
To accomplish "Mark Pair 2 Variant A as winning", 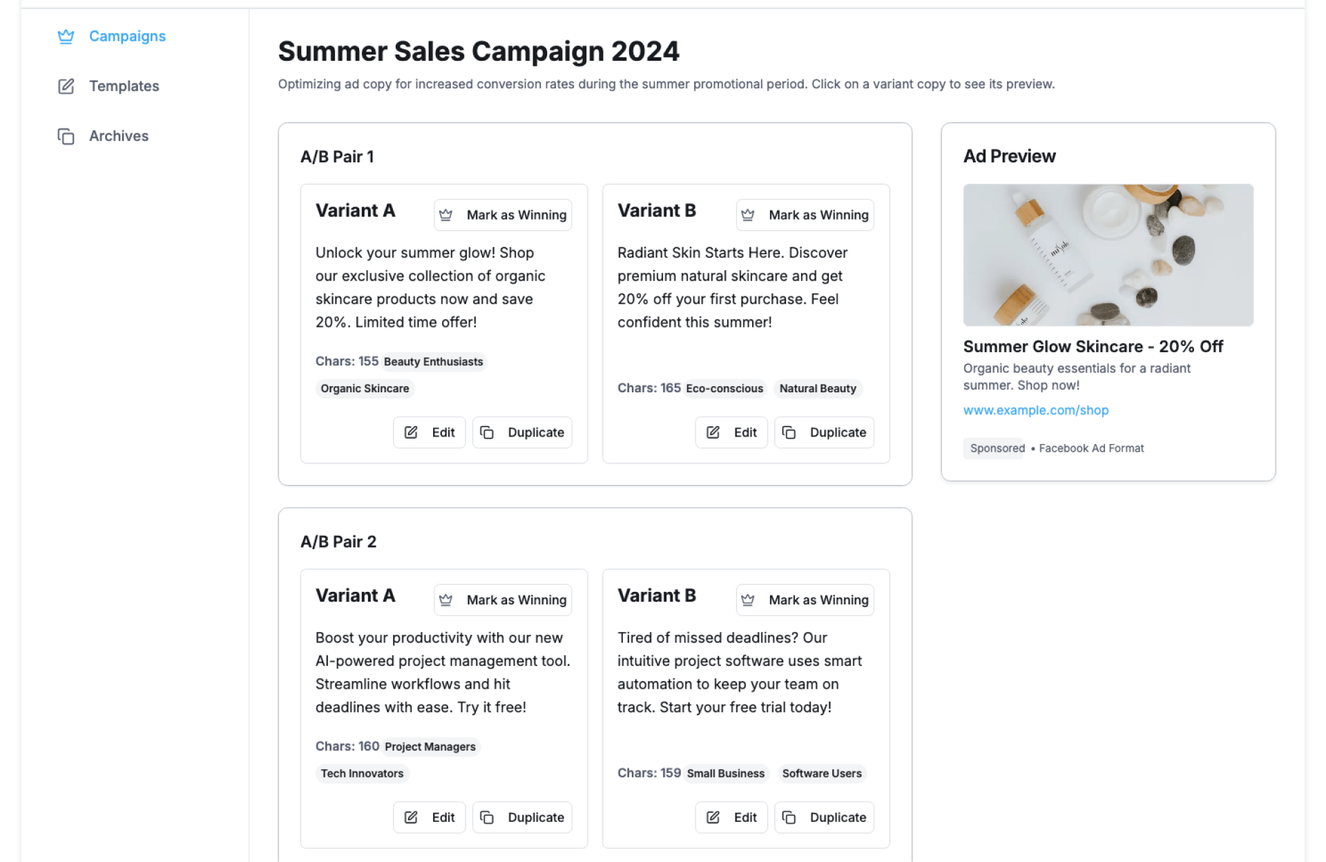I will 503,600.
